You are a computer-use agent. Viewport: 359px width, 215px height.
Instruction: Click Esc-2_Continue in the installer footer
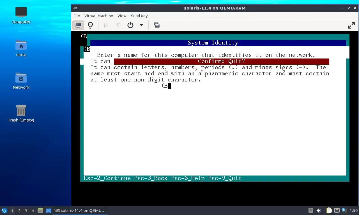point(107,178)
